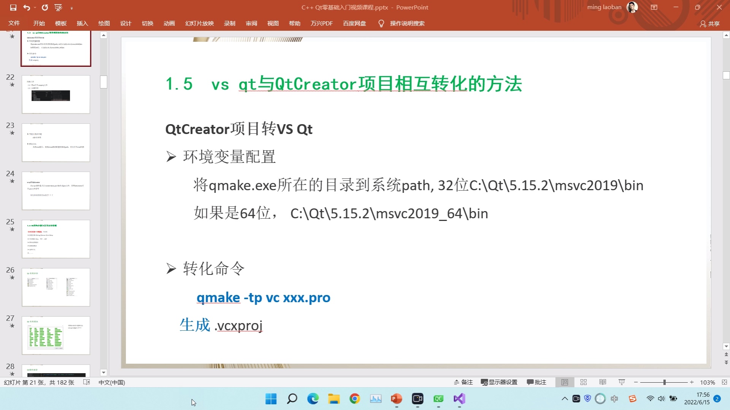Viewport: 730px width, 410px height.
Task: Open the 中文(中国) language selector
Action: tap(111, 382)
